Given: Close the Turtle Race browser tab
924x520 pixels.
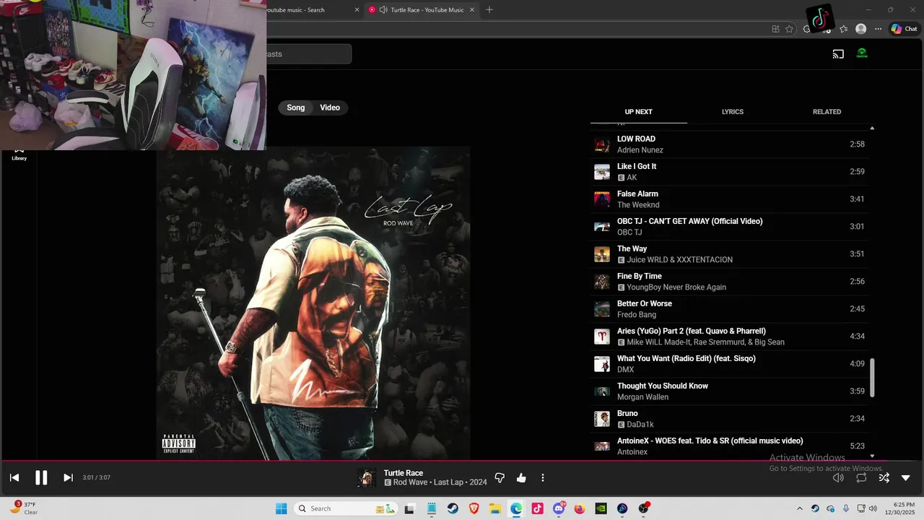Looking at the screenshot, I should click(x=472, y=10).
